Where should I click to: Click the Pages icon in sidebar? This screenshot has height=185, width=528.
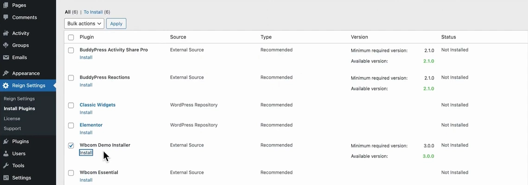6,5
